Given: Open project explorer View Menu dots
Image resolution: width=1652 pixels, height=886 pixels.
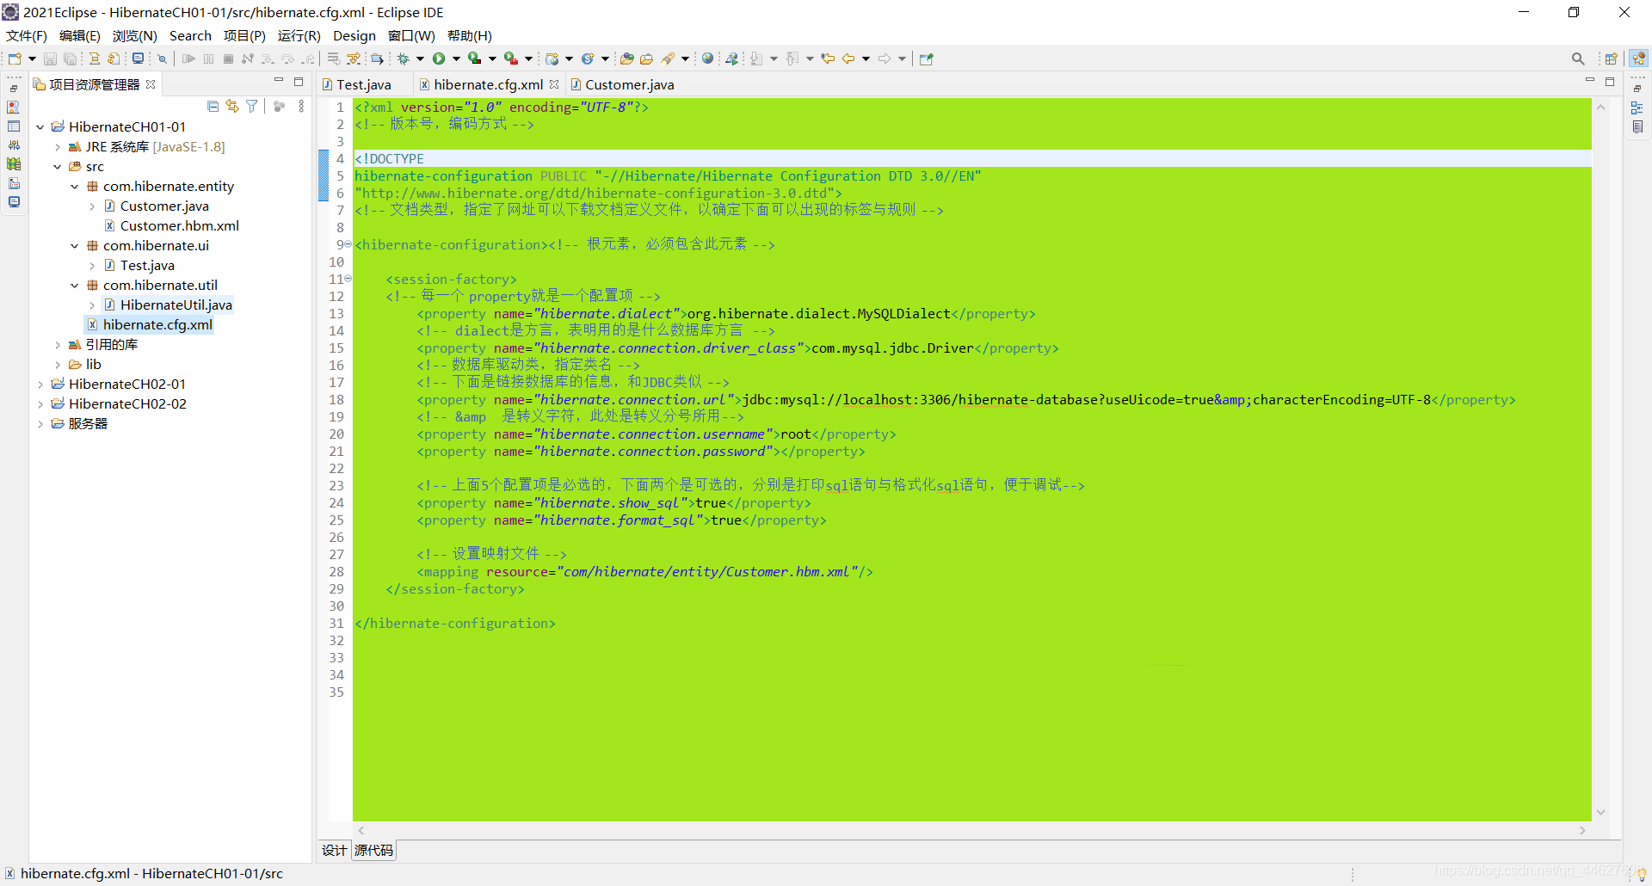Looking at the screenshot, I should 301,106.
